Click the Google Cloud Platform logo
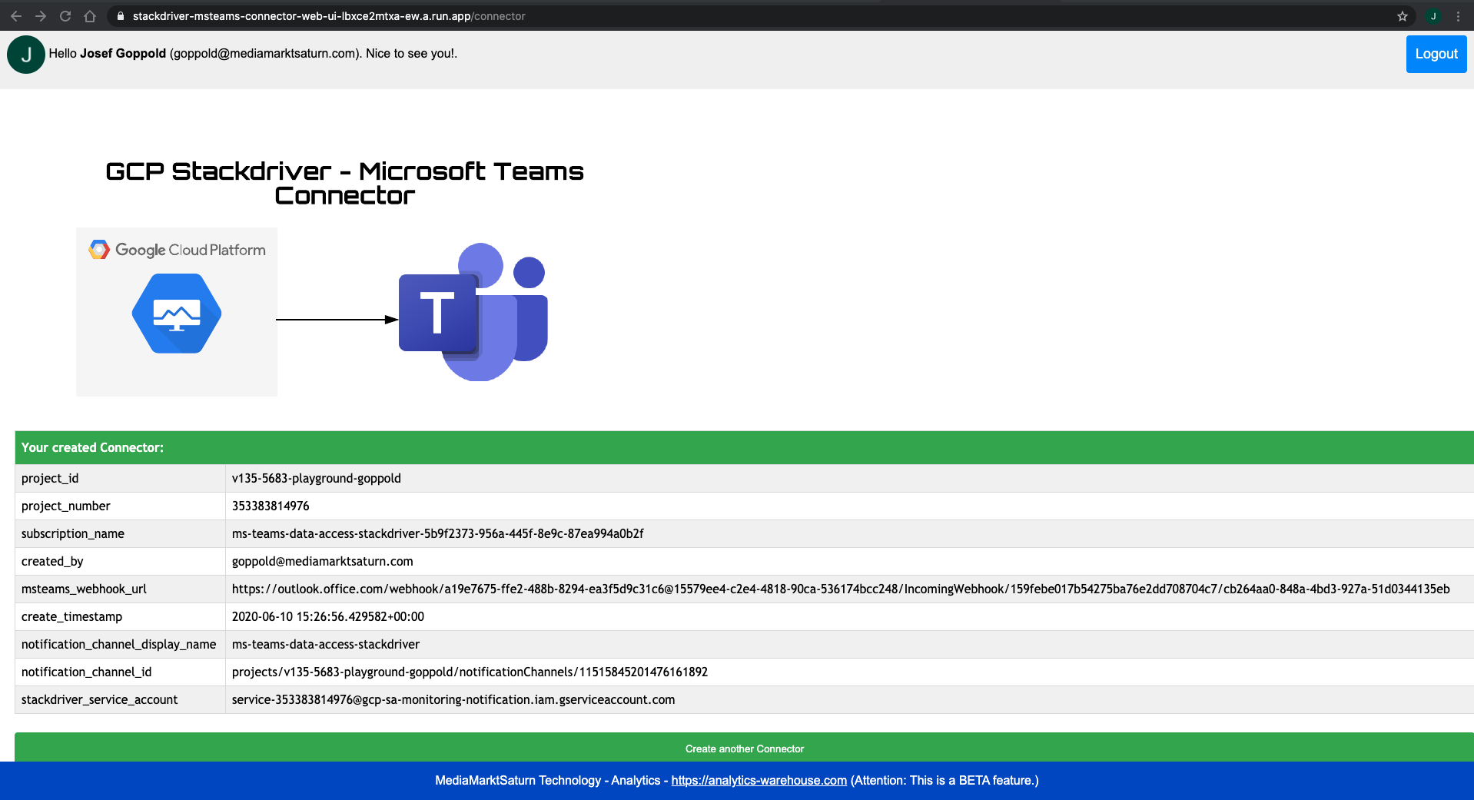The width and height of the screenshot is (1474, 800). (178, 250)
